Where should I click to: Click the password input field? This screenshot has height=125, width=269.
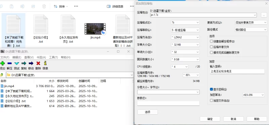(237, 71)
